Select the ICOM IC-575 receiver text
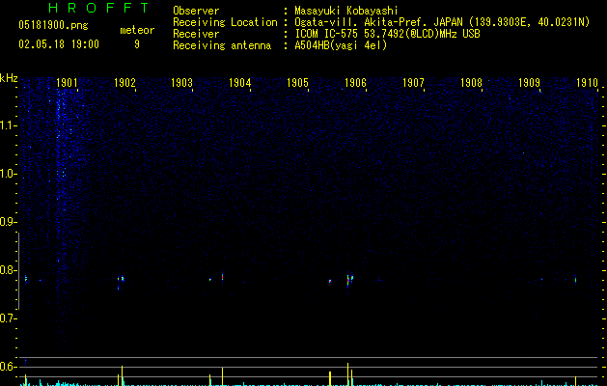 coord(387,34)
